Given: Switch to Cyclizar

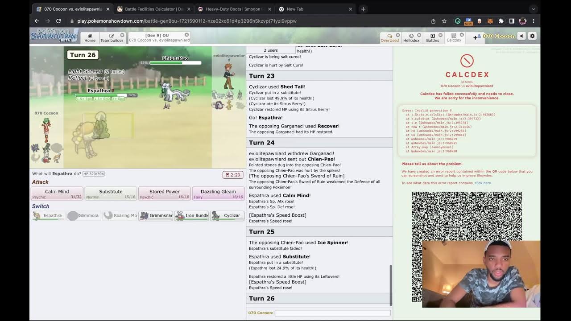Looking at the screenshot, I should click(227, 216).
